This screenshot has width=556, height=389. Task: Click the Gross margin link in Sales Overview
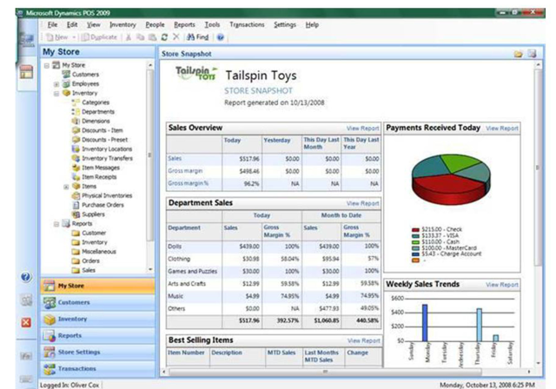[185, 171]
